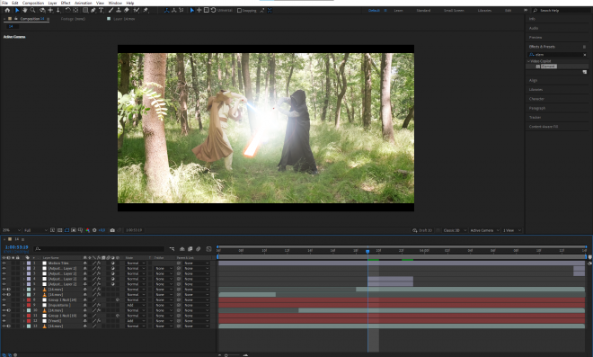
Task: Toggle the fx switch on Motion Tiles layer
Action: 99,263
